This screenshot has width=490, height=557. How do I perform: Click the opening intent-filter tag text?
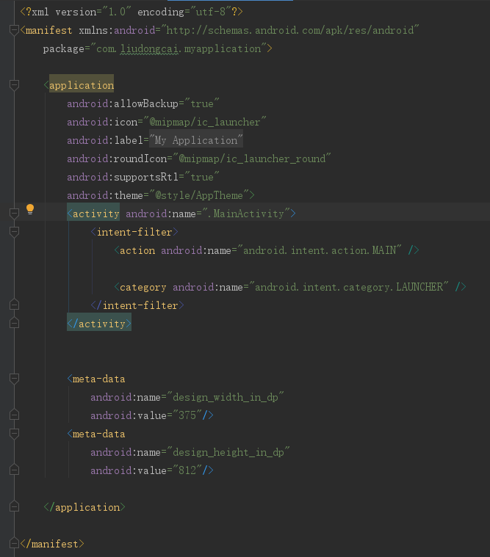[x=134, y=232]
